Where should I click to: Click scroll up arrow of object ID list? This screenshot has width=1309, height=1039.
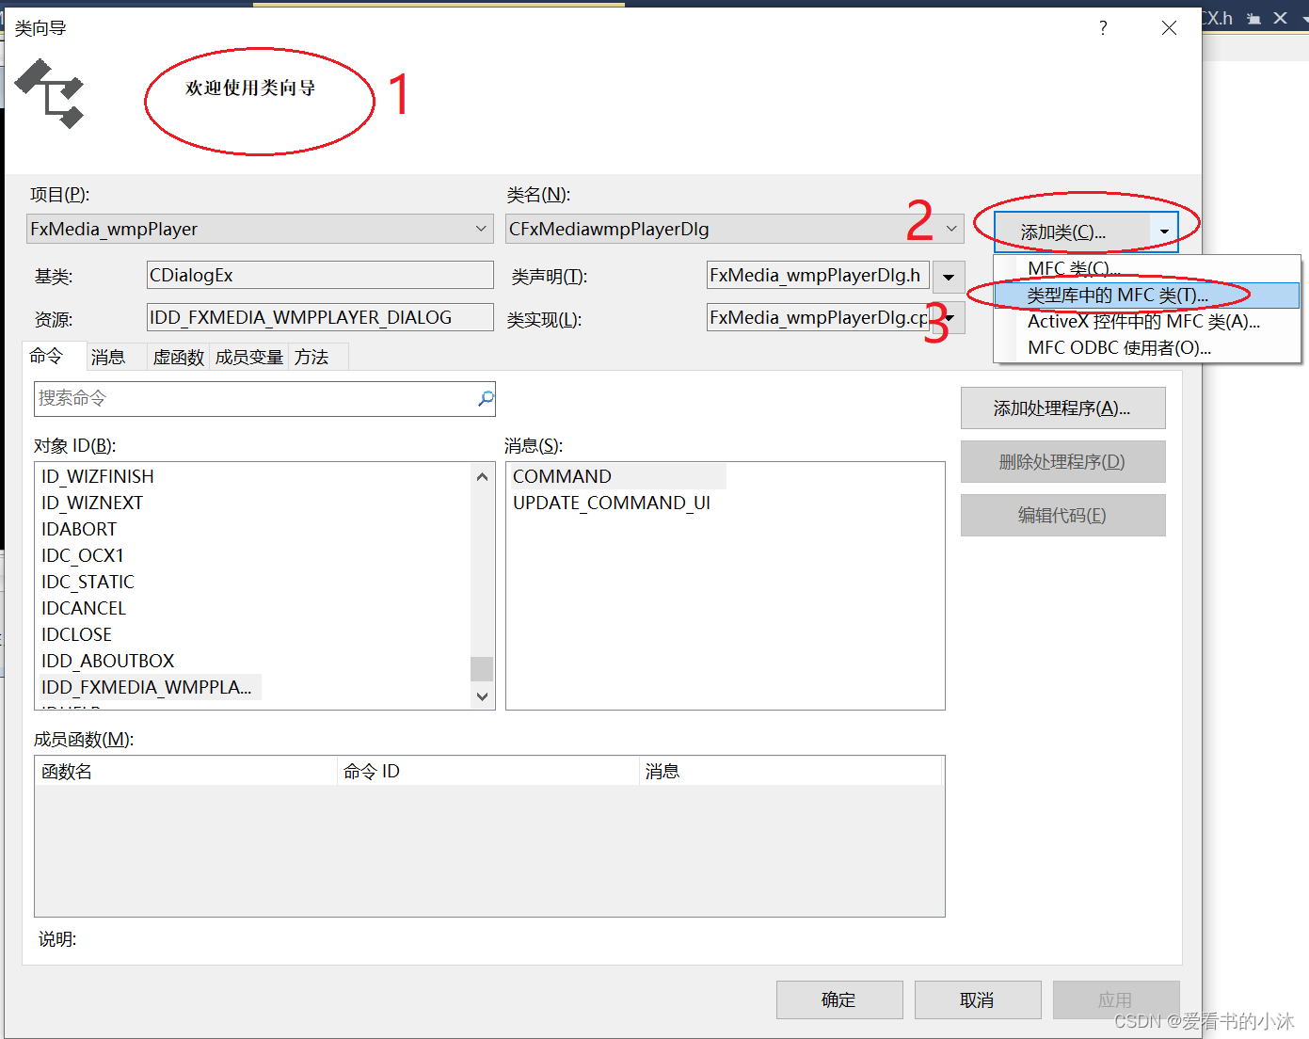pos(482,476)
